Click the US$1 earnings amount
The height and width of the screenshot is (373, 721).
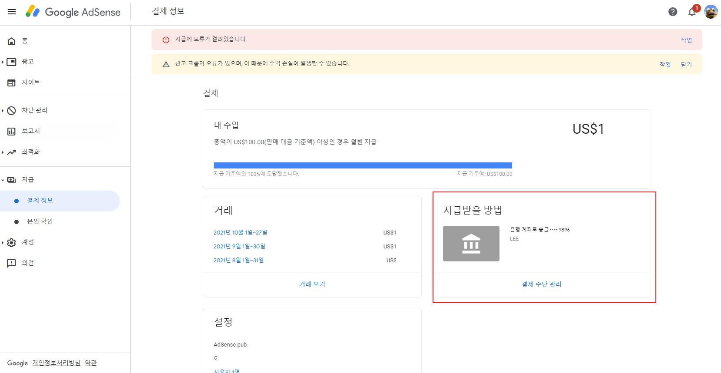coord(588,129)
